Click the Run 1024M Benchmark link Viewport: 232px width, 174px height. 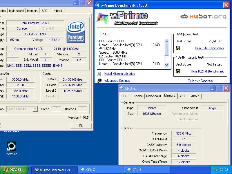(207, 71)
